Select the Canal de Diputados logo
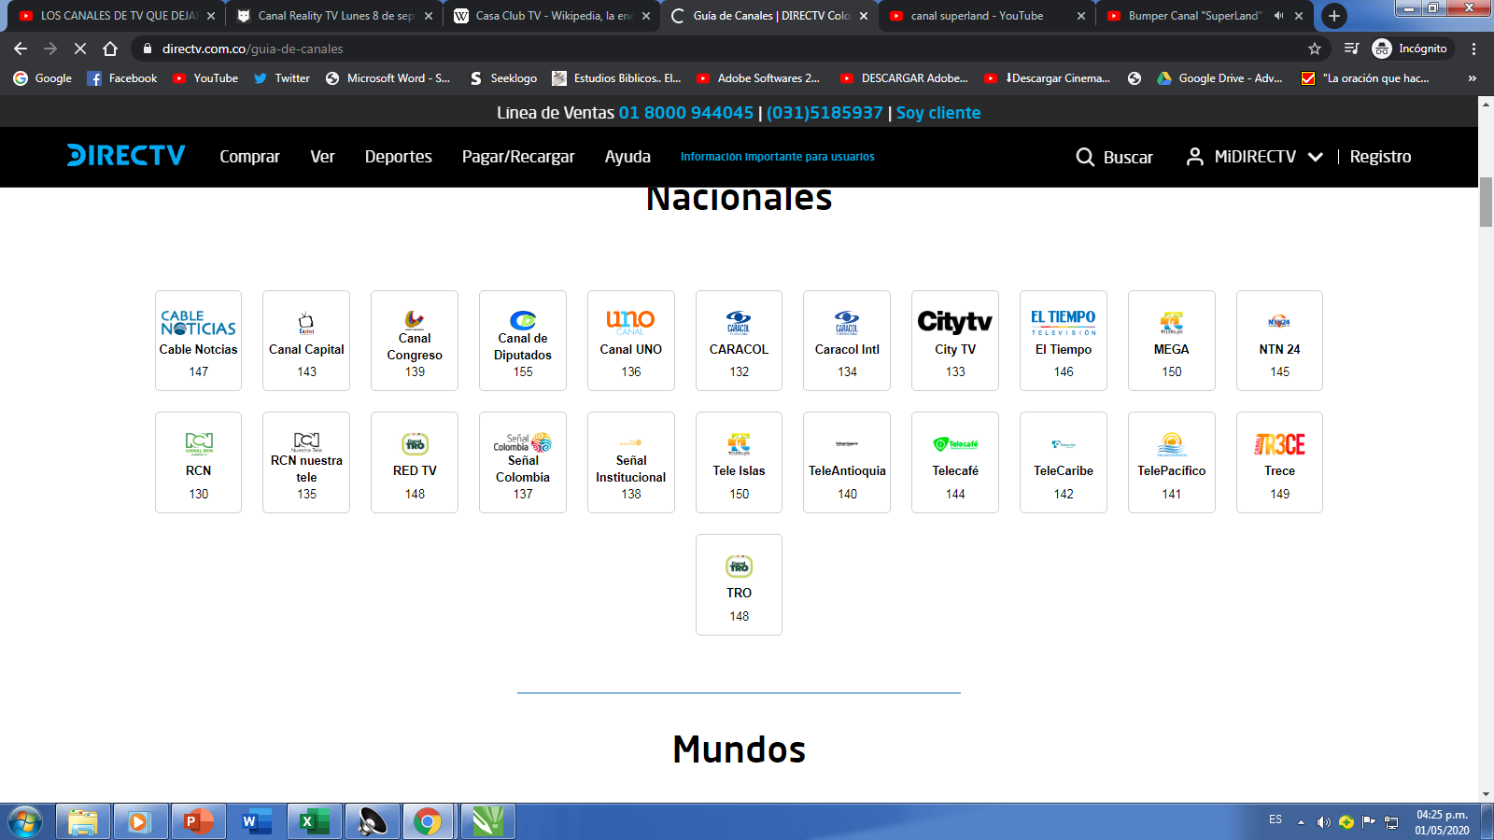1494x840 pixels. pyautogui.click(x=523, y=320)
